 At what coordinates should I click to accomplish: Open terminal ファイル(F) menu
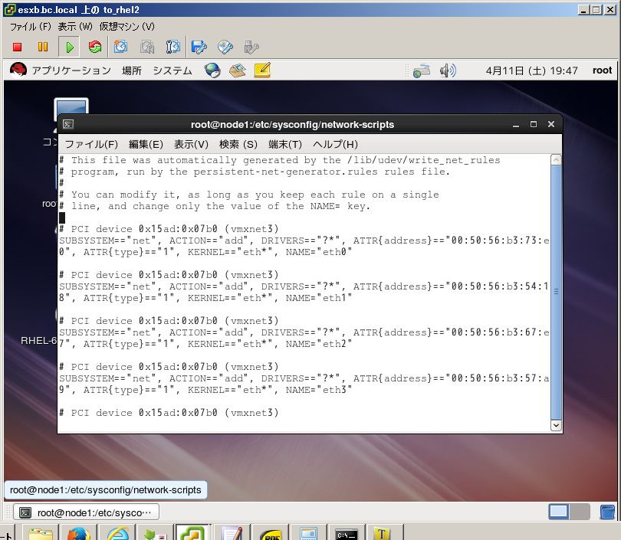point(91,145)
